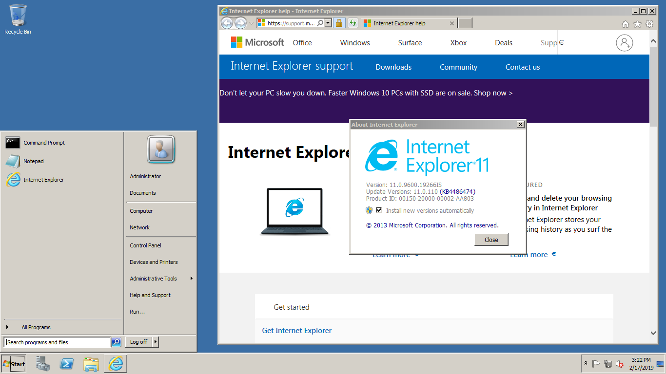Open the Community link

click(458, 67)
